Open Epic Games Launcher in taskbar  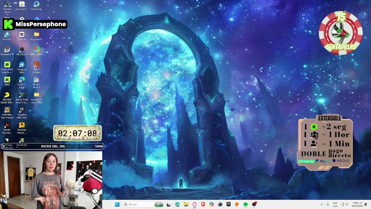(x=228, y=204)
